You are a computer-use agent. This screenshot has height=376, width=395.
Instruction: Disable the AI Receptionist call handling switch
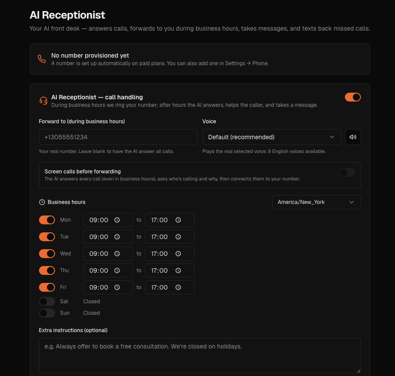pos(353,97)
